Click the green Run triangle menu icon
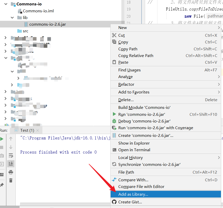Image resolution: width=223 pixels, height=208 pixels. pyautogui.click(x=114, y=114)
